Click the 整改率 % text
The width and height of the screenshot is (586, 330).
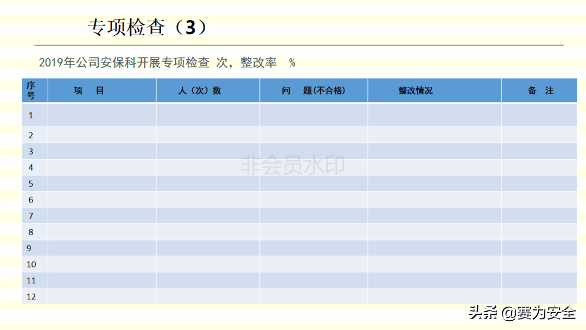coord(267,62)
